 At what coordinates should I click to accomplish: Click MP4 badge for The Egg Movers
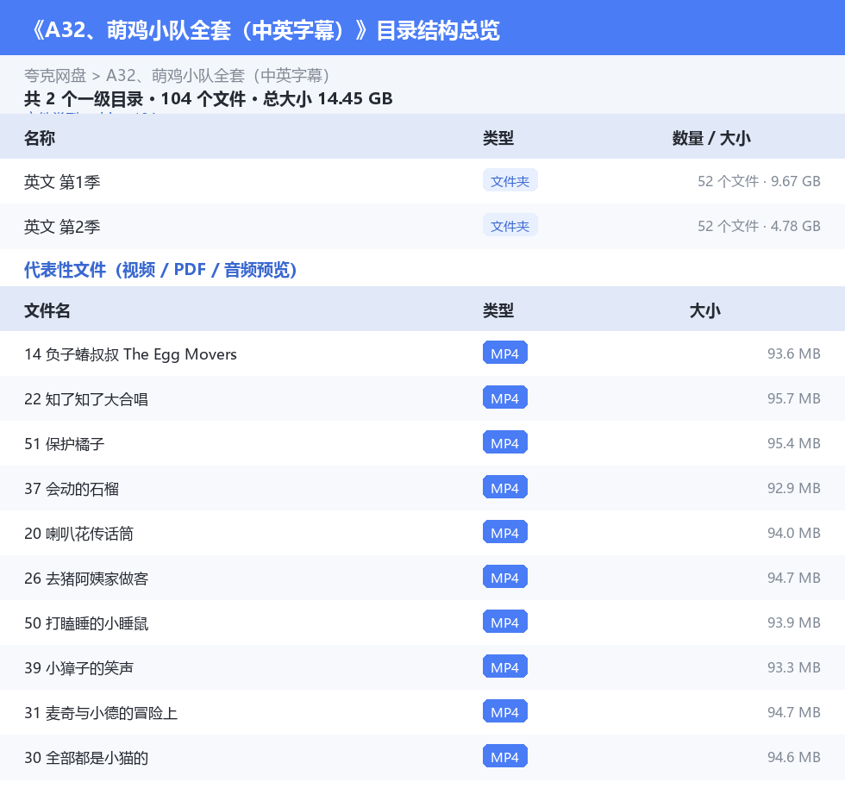tap(505, 353)
